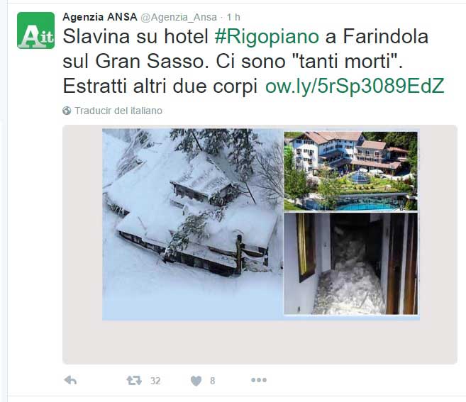Click Traducir del italiano
466x402 pixels.
point(118,111)
